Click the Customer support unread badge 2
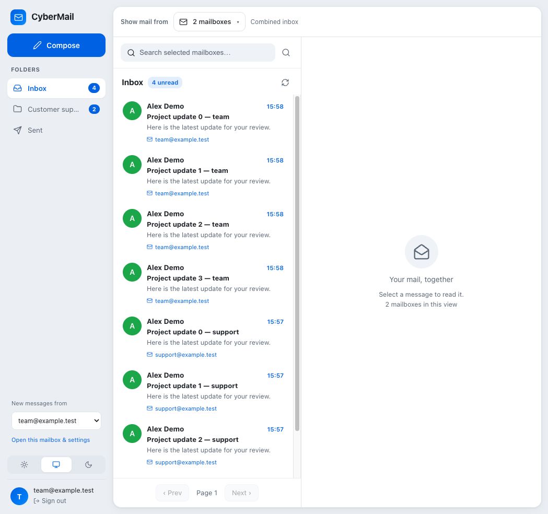548x514 pixels. coord(94,109)
